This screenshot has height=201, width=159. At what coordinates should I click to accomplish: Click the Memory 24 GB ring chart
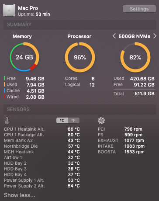point(24,57)
